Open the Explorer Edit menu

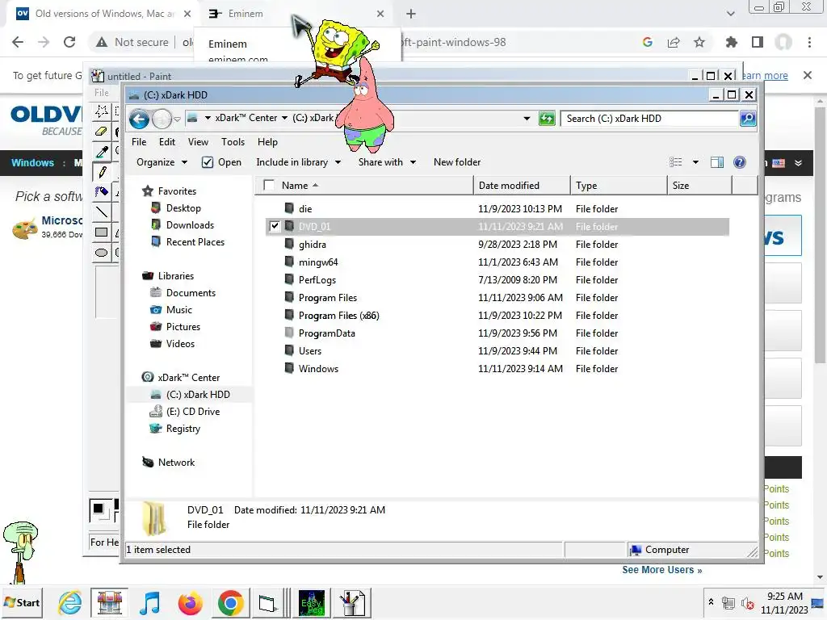(166, 142)
